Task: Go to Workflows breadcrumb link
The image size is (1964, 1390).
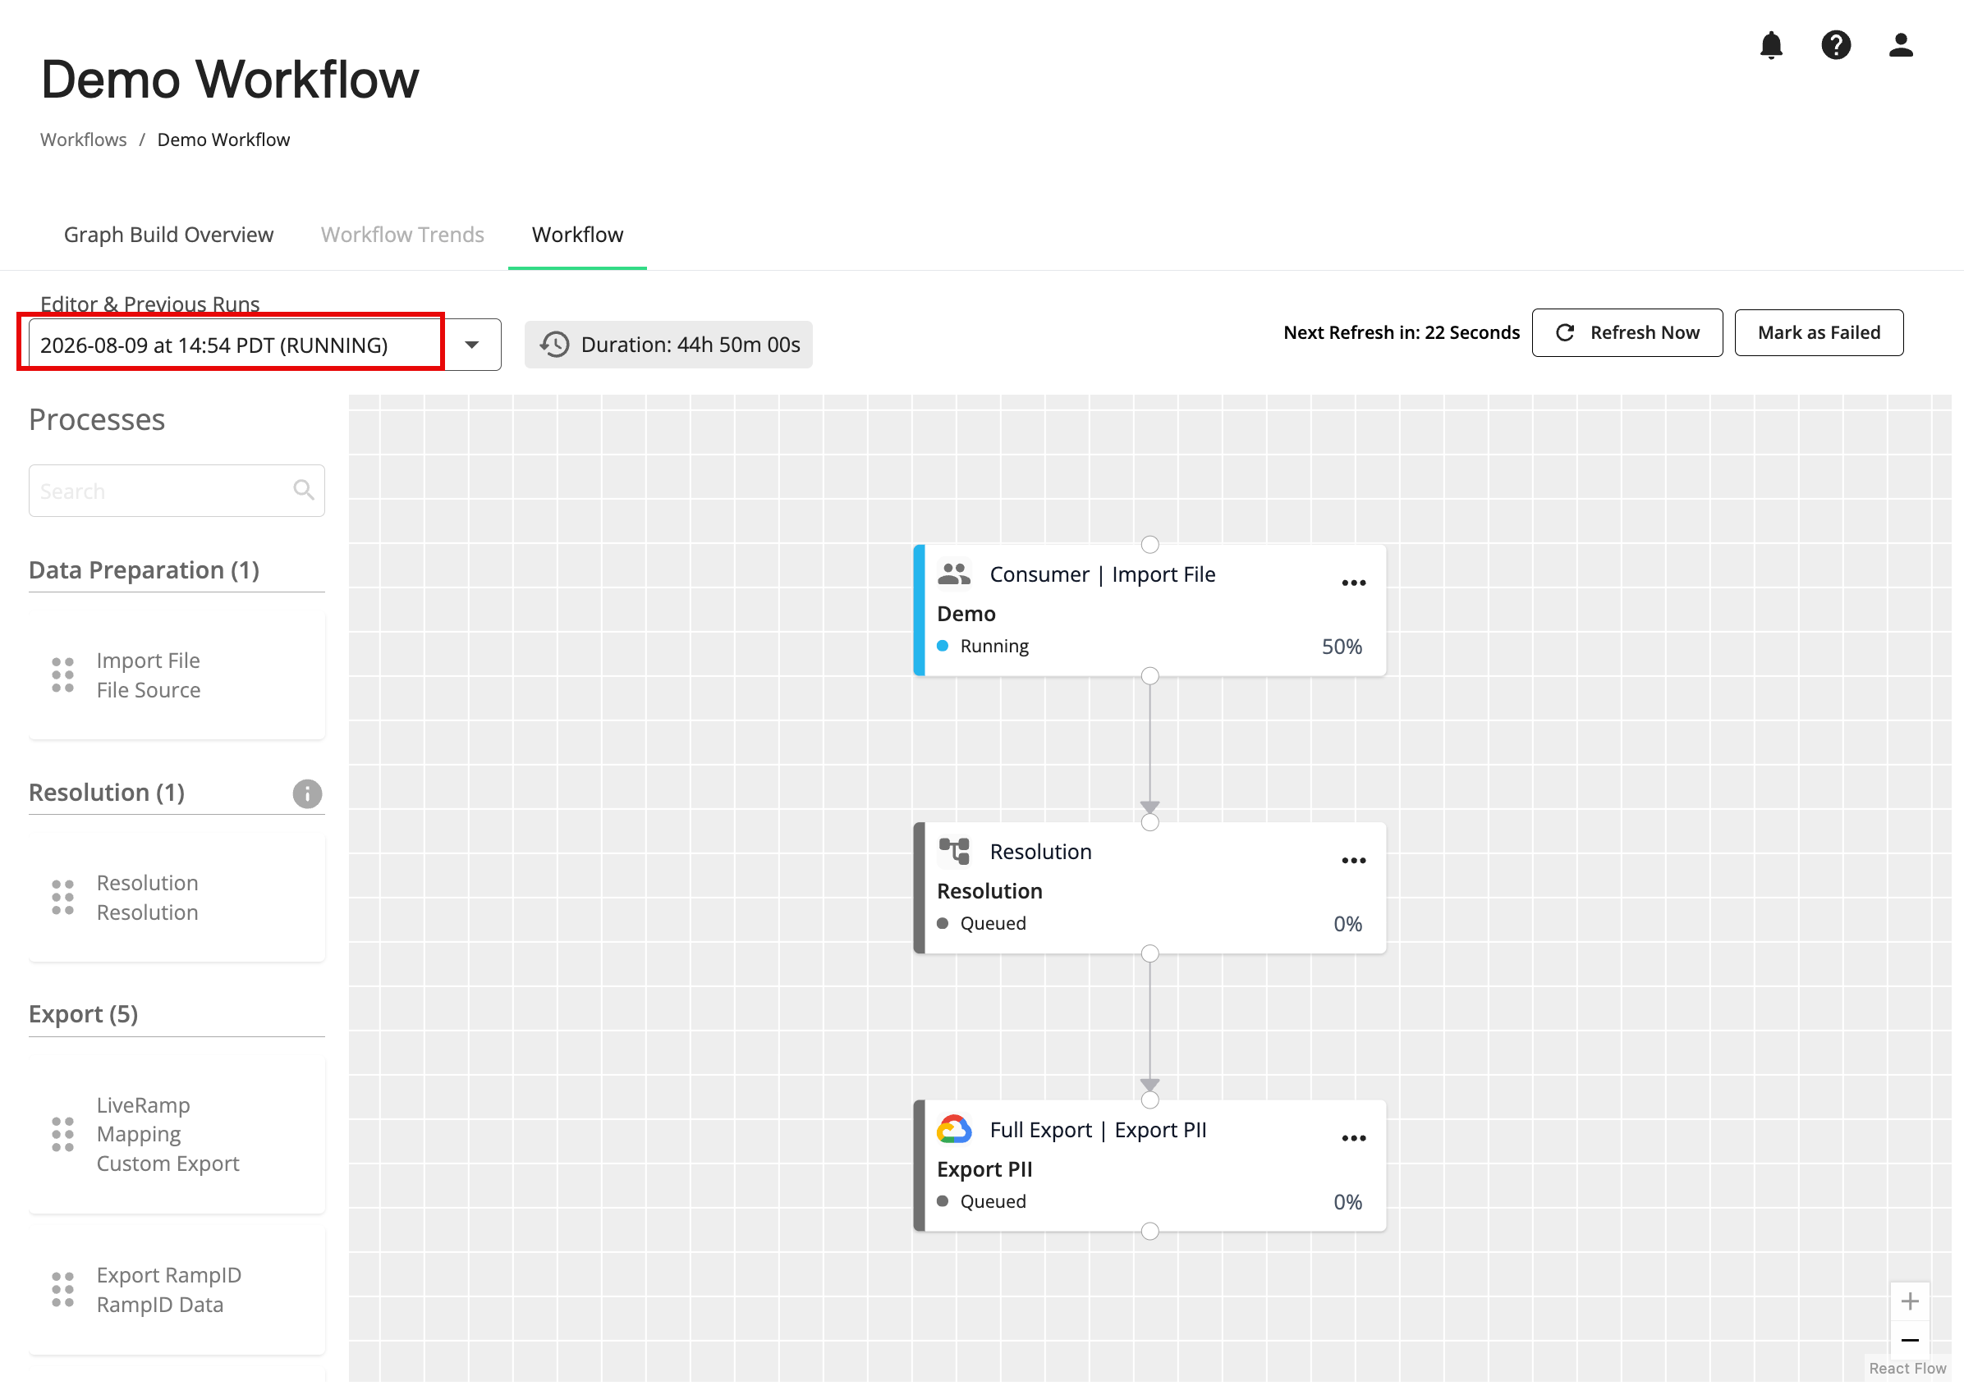Action: tap(83, 139)
